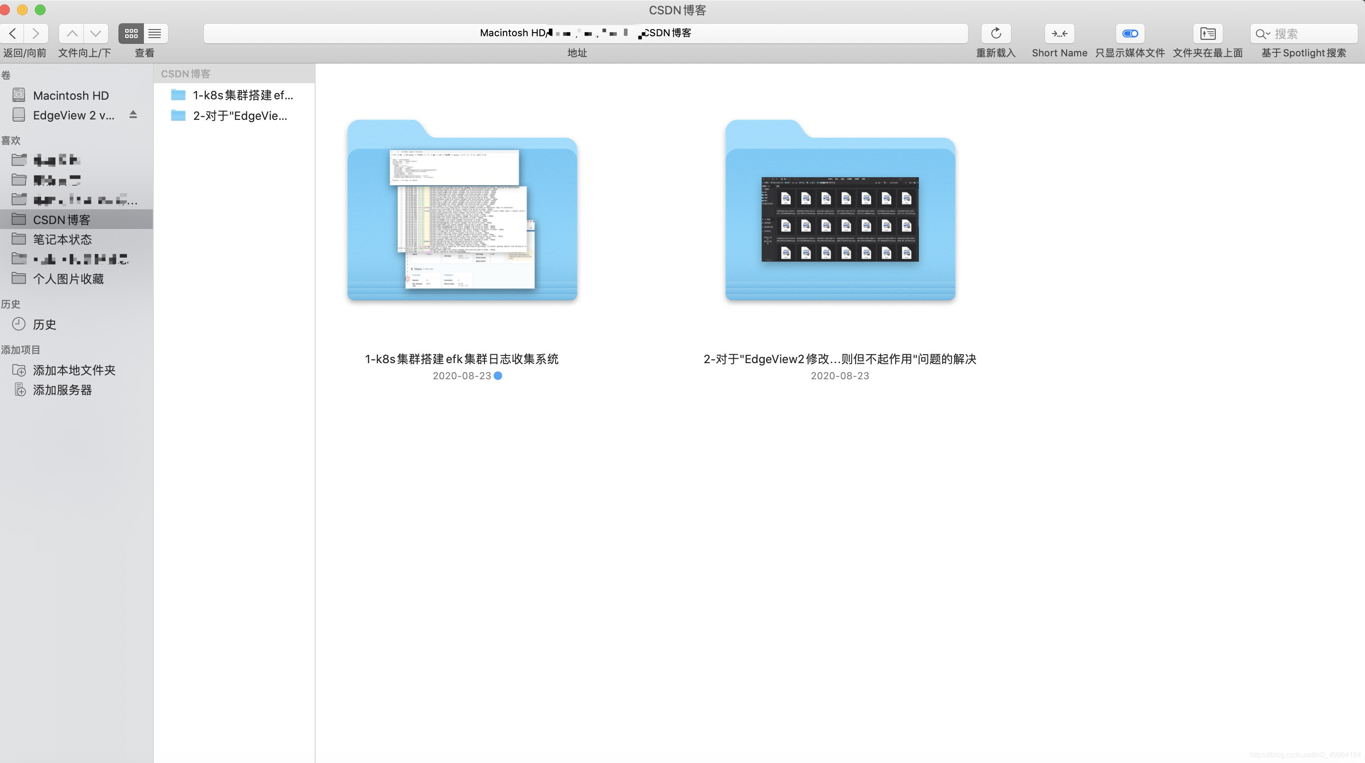Open 历史 history item in sidebar
The image size is (1365, 763).
44,325
